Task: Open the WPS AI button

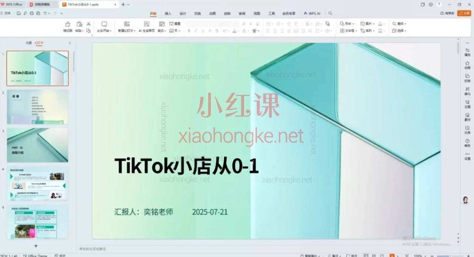Action: 312,13
